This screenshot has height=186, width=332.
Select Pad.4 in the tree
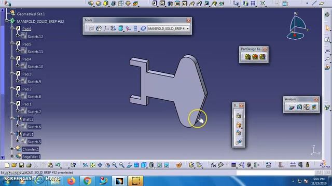(x=27, y=59)
